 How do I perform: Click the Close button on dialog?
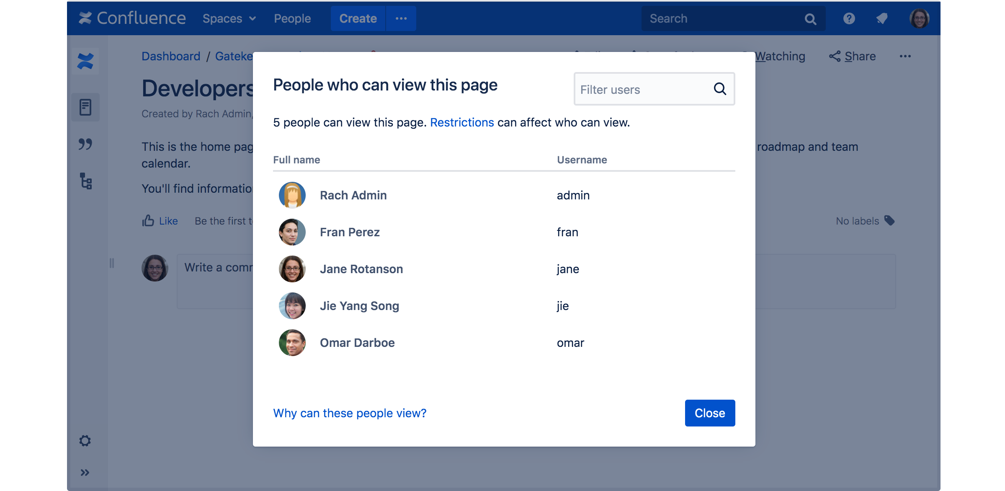(x=710, y=413)
